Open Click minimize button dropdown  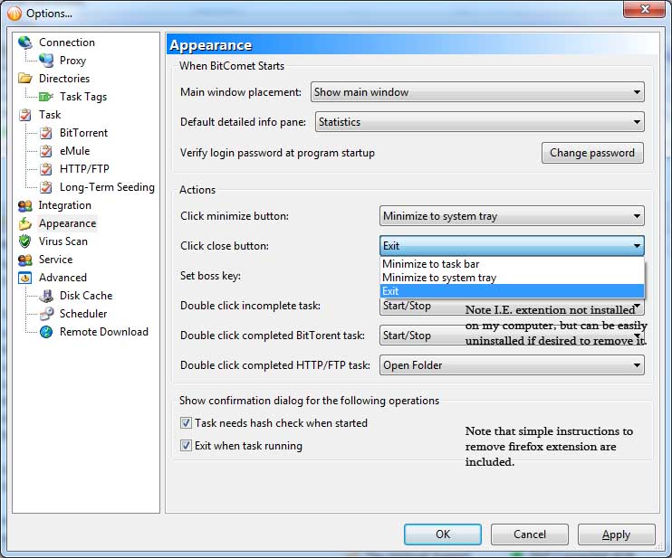512,216
